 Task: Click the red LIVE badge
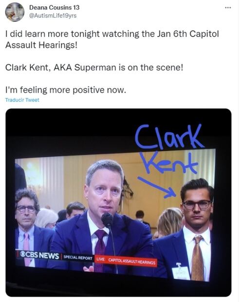(100, 259)
